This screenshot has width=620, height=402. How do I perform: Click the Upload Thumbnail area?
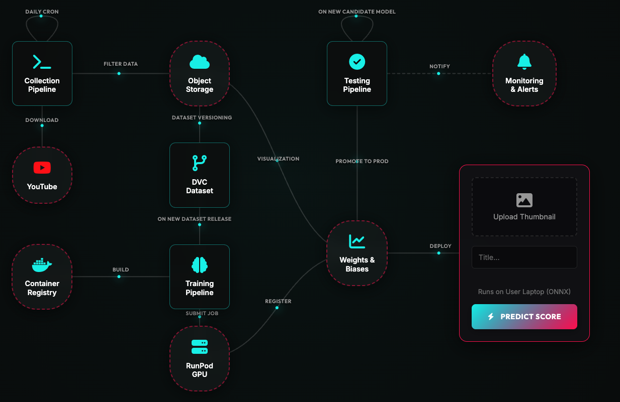524,207
